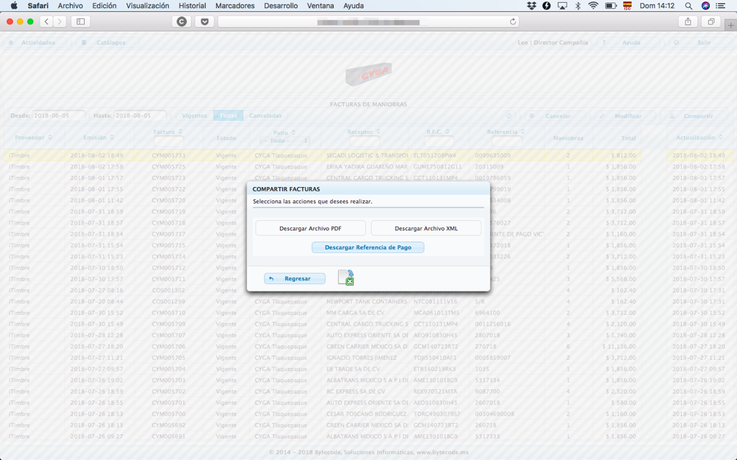Open the Historial menu
Screen dimensions: 737x460
point(192,6)
